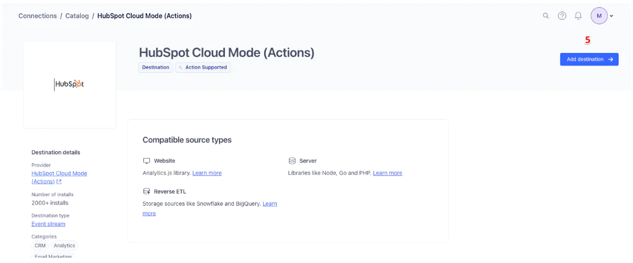Viewport: 633px width, 263px height.
Task: Click the Server database icon
Action: (292, 160)
